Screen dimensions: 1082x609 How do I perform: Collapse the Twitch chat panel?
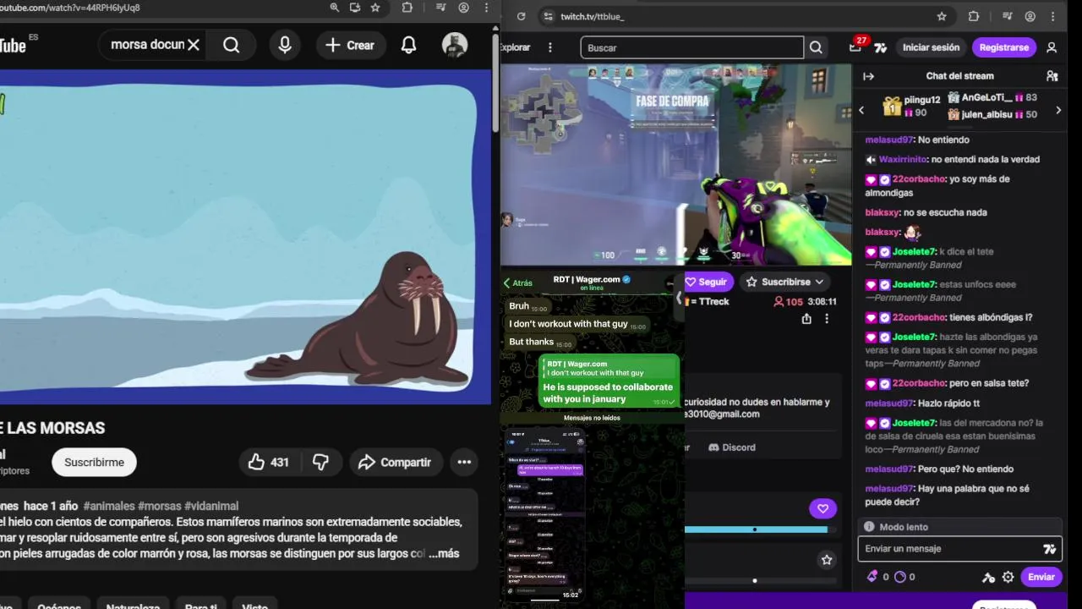(x=868, y=76)
